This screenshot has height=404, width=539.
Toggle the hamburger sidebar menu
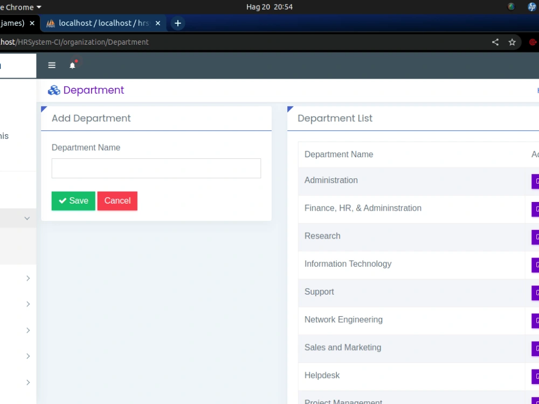pyautogui.click(x=52, y=65)
